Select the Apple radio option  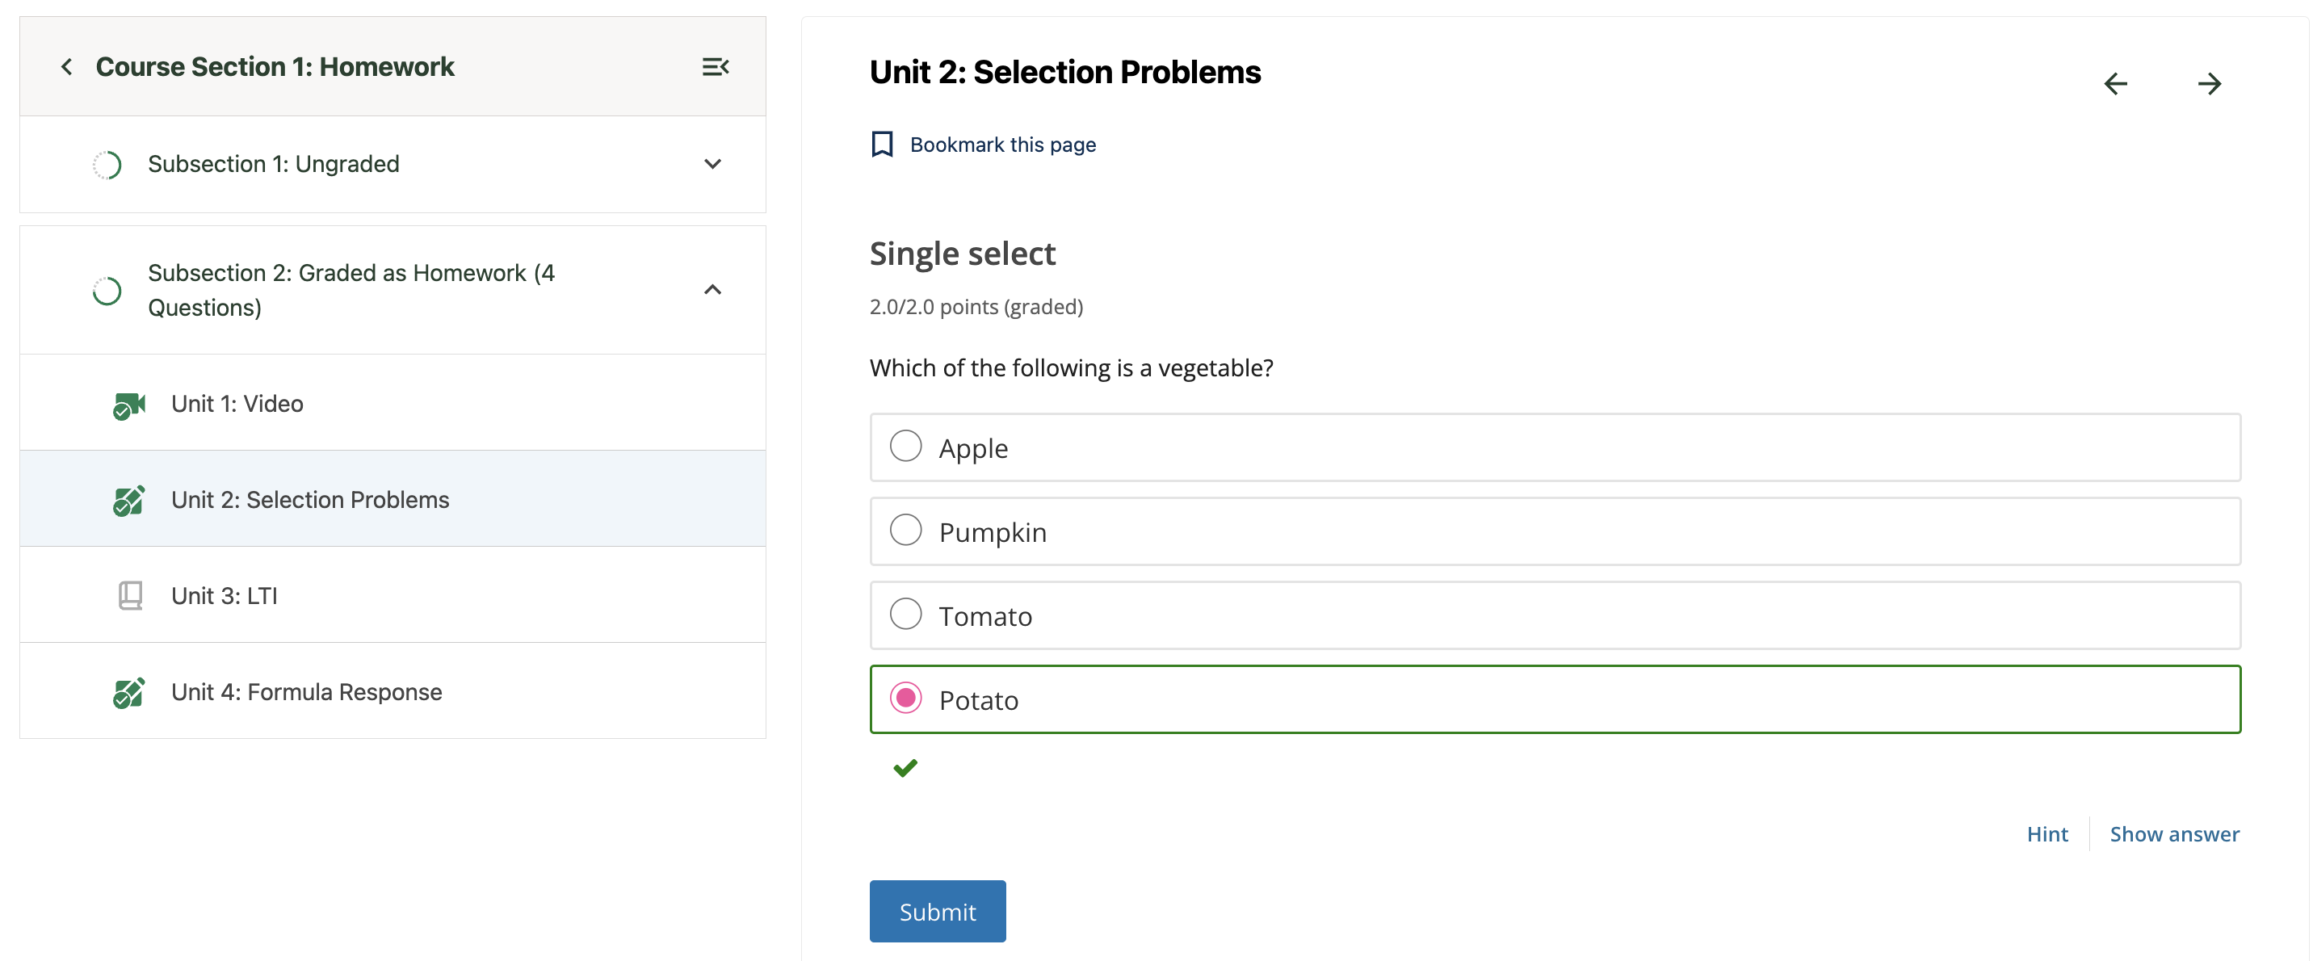905,447
